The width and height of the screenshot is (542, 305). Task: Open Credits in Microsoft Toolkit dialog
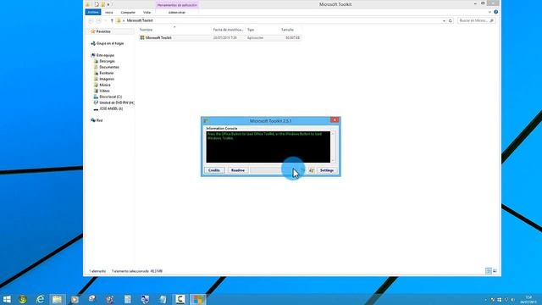point(214,170)
